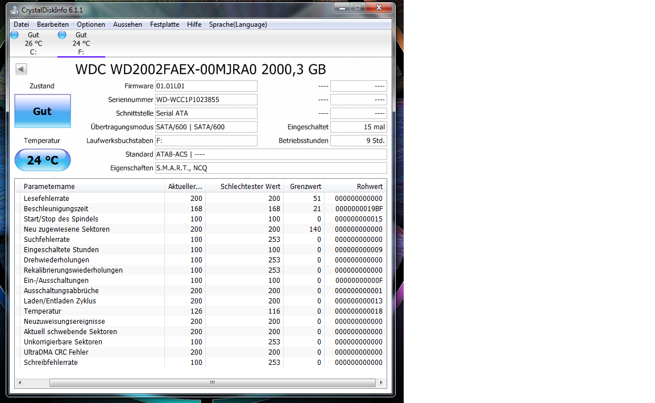This screenshot has width=655, height=403.
Task: Select the Drehwiederholungen row
Action: tap(201, 260)
